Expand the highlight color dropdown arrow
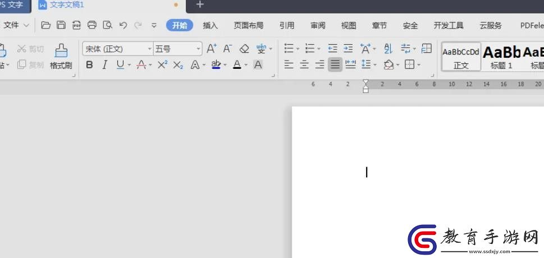This screenshot has height=258, width=544. (225, 65)
